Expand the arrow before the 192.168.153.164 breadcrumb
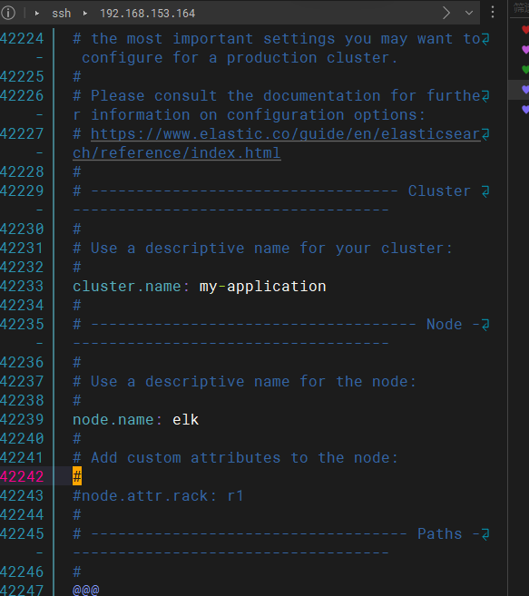Screen dimensions: 529x596 coord(85,14)
